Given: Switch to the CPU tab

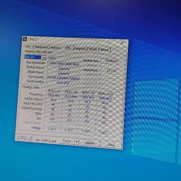Looking at the screenshot, I should tap(28, 47).
